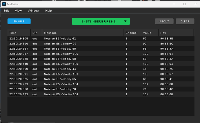Open the Help menu
This screenshot has width=200, height=123.
48,11
